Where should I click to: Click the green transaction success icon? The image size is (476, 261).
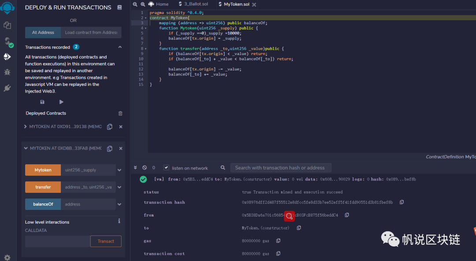pyautogui.click(x=143, y=180)
